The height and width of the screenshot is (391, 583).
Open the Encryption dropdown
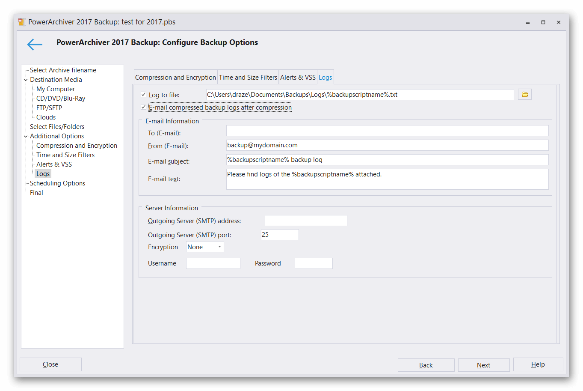pos(205,247)
